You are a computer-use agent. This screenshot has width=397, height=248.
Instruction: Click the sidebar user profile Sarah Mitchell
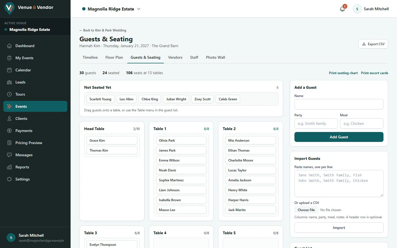click(35, 238)
